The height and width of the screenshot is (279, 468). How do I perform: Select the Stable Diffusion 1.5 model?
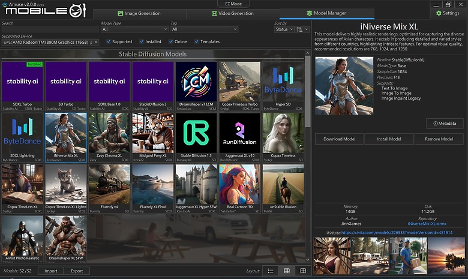click(x=196, y=137)
